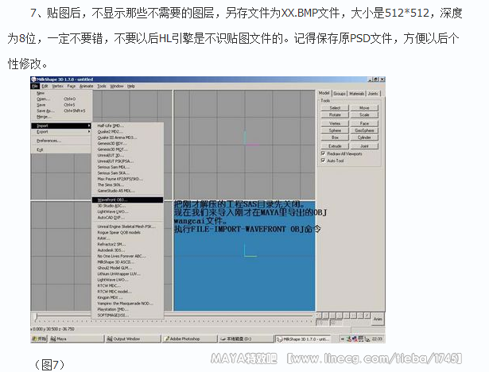
Task: Choose Wavefront OBJ... import option
Action: 127,200
